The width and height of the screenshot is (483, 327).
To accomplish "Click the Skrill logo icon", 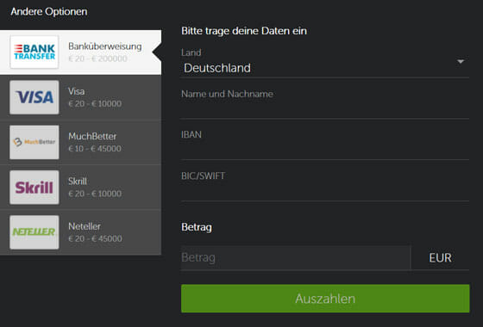I will pyautogui.click(x=34, y=188).
